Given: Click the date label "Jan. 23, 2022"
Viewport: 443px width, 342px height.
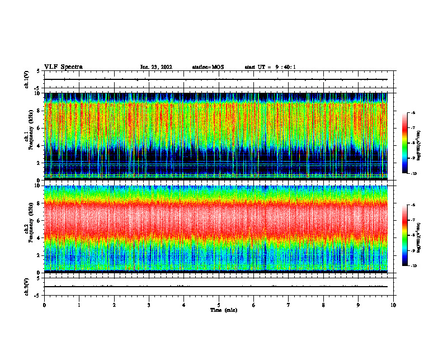Looking at the screenshot, I should coord(156,67).
